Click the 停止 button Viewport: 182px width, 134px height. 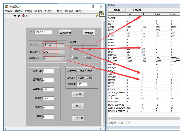[78, 106]
